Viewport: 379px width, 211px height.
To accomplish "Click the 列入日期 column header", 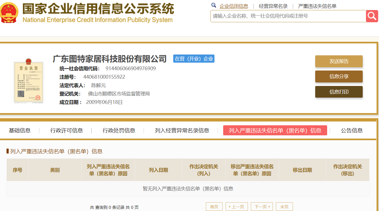I will point(159,170).
